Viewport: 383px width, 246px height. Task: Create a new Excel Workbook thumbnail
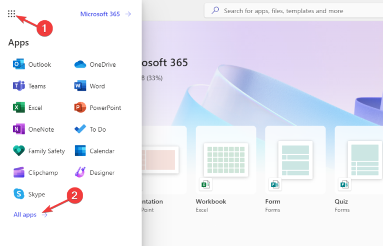point(226,160)
